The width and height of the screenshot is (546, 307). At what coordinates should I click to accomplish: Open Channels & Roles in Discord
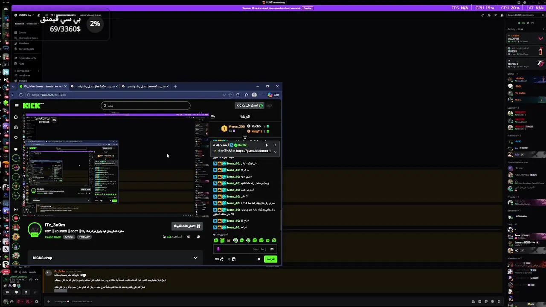click(28, 38)
